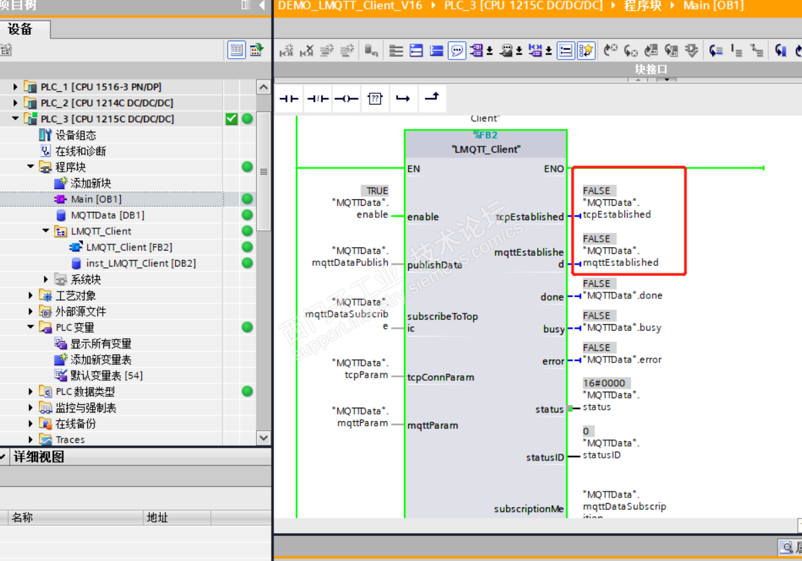
Task: Click DEMO_LMQTT_Client_V16 in the breadcrumb
Action: click(x=350, y=5)
